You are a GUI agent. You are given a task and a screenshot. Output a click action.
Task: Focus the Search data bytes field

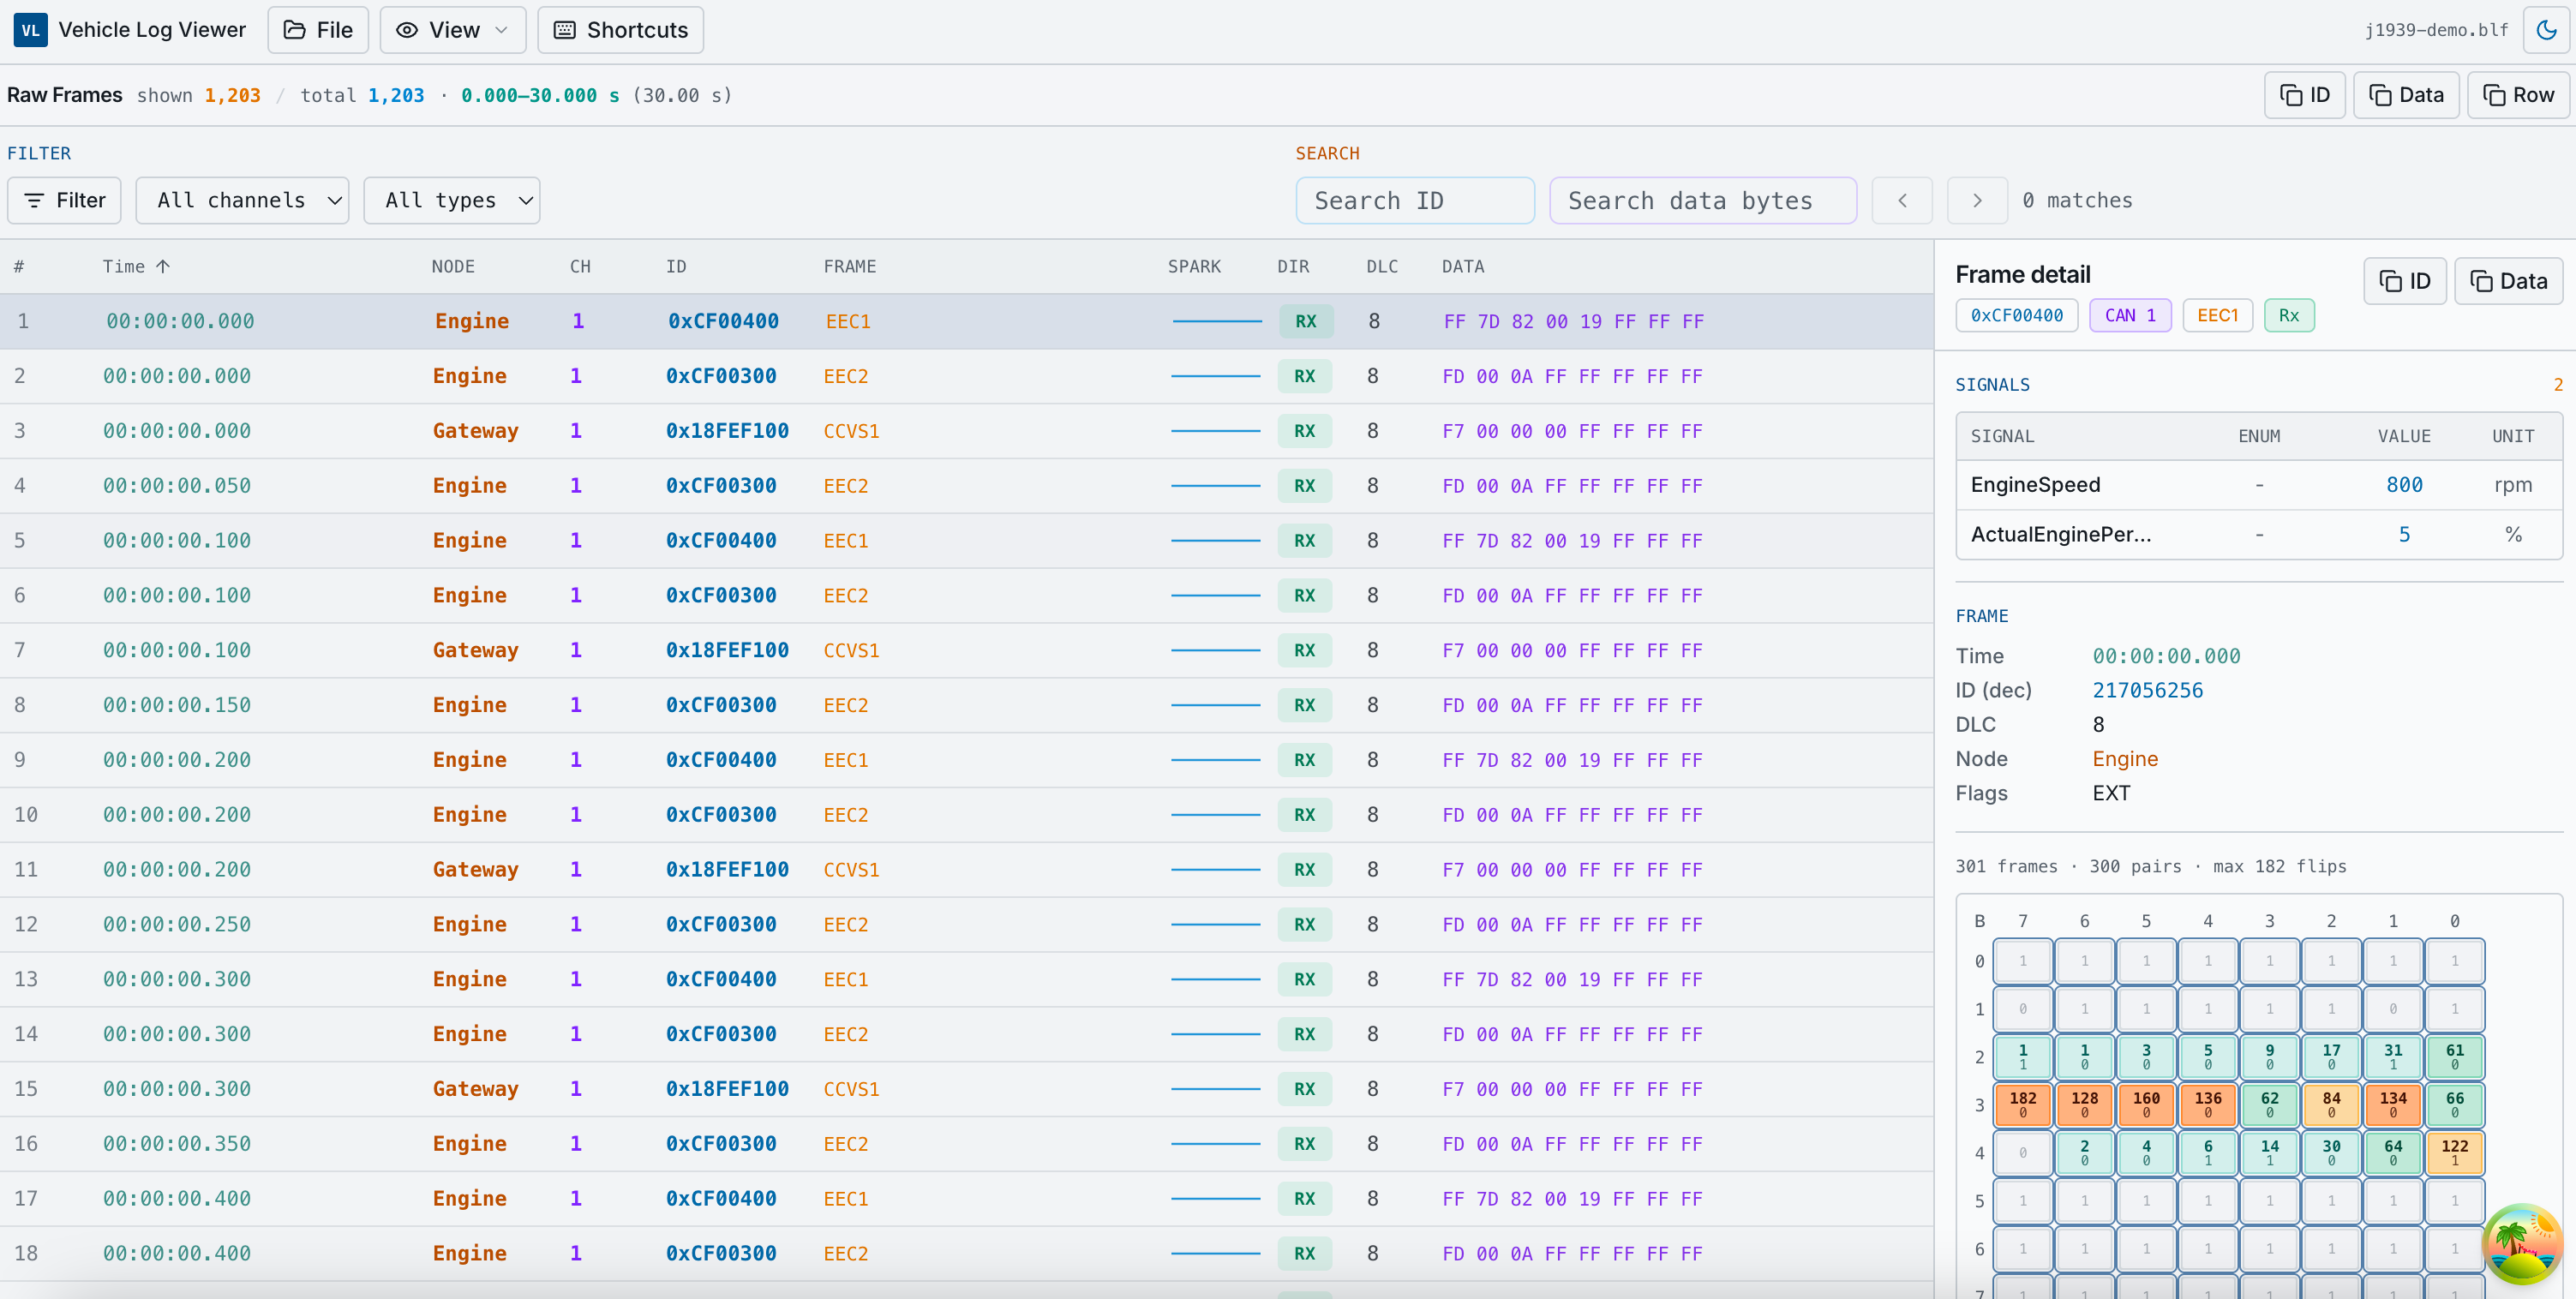[1703, 200]
